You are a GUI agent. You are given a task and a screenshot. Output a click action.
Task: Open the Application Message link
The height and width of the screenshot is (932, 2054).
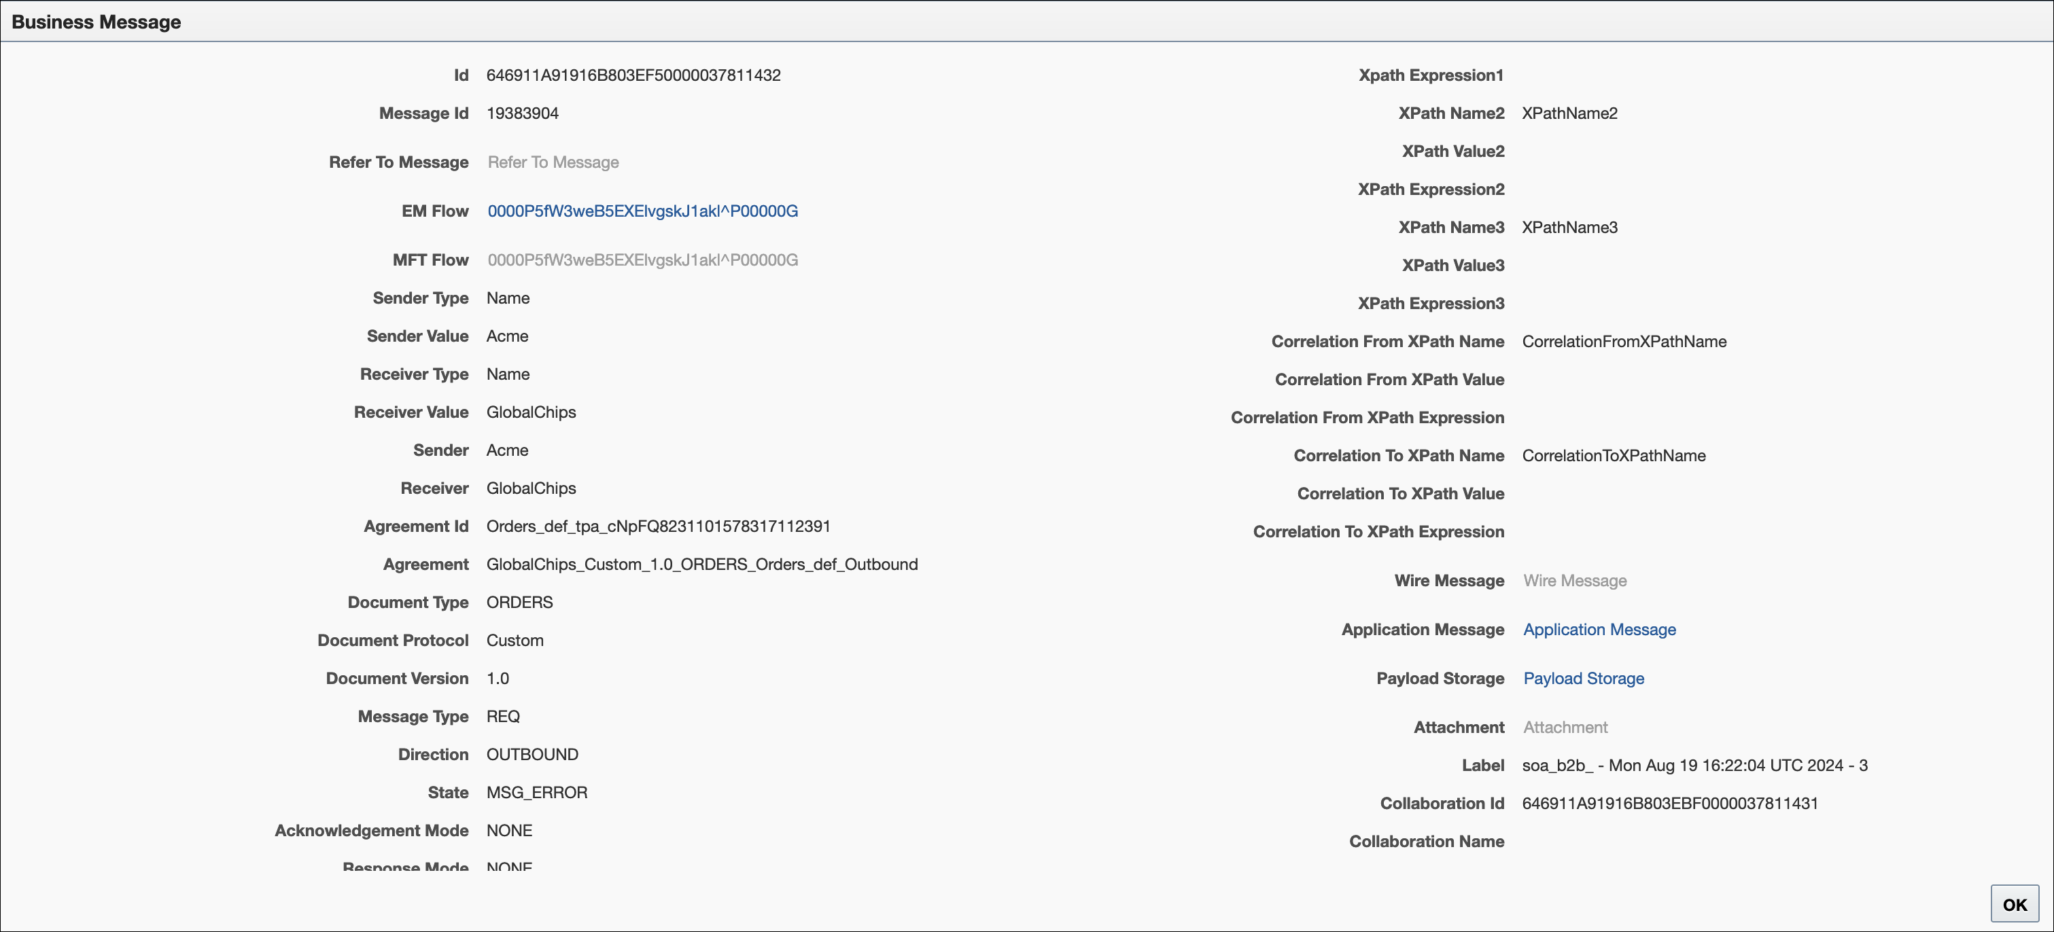tap(1599, 629)
